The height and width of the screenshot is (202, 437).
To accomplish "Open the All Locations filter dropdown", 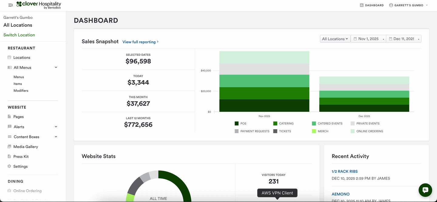I will 335,39.
